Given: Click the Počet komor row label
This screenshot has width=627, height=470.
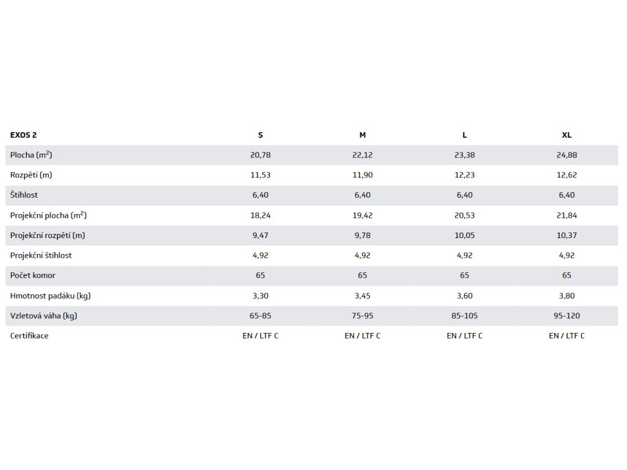Looking at the screenshot, I should (x=33, y=275).
